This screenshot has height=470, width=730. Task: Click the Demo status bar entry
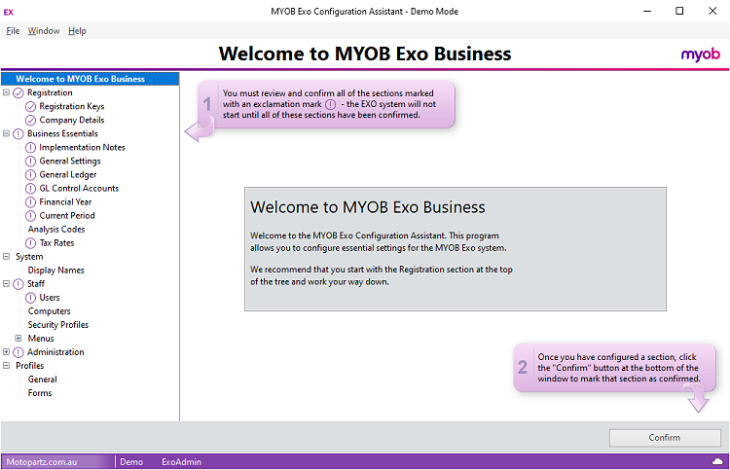point(131,461)
